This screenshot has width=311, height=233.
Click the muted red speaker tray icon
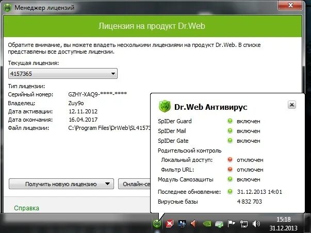pyautogui.click(x=194, y=224)
